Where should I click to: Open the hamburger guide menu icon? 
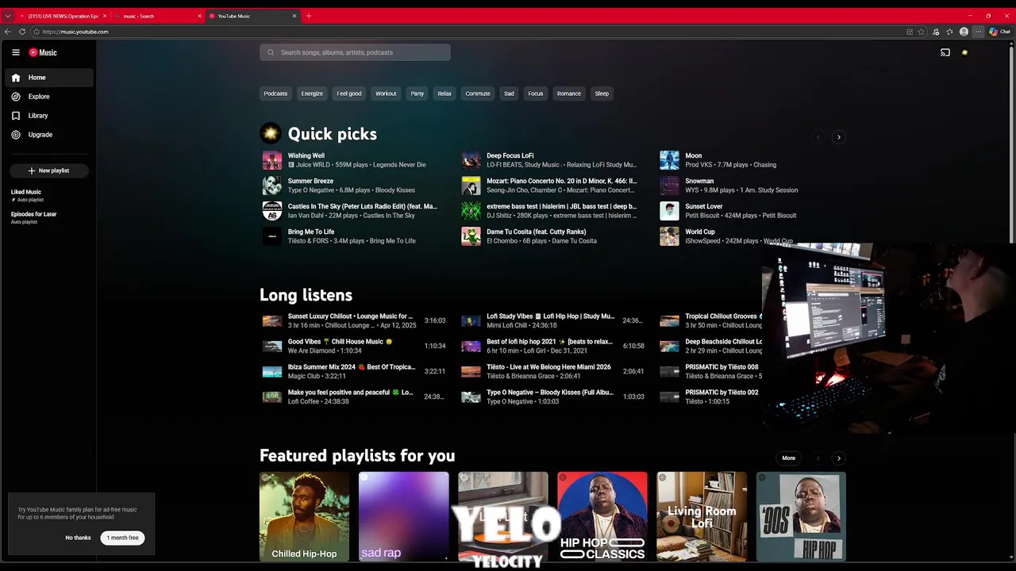tap(15, 52)
